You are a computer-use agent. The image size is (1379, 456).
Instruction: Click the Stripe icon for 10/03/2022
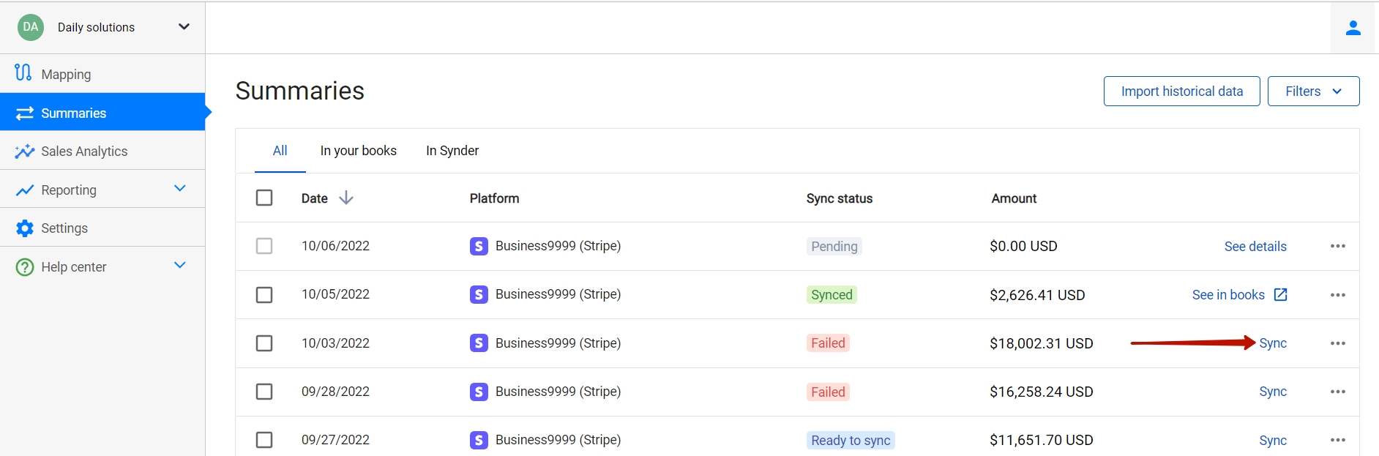479,343
